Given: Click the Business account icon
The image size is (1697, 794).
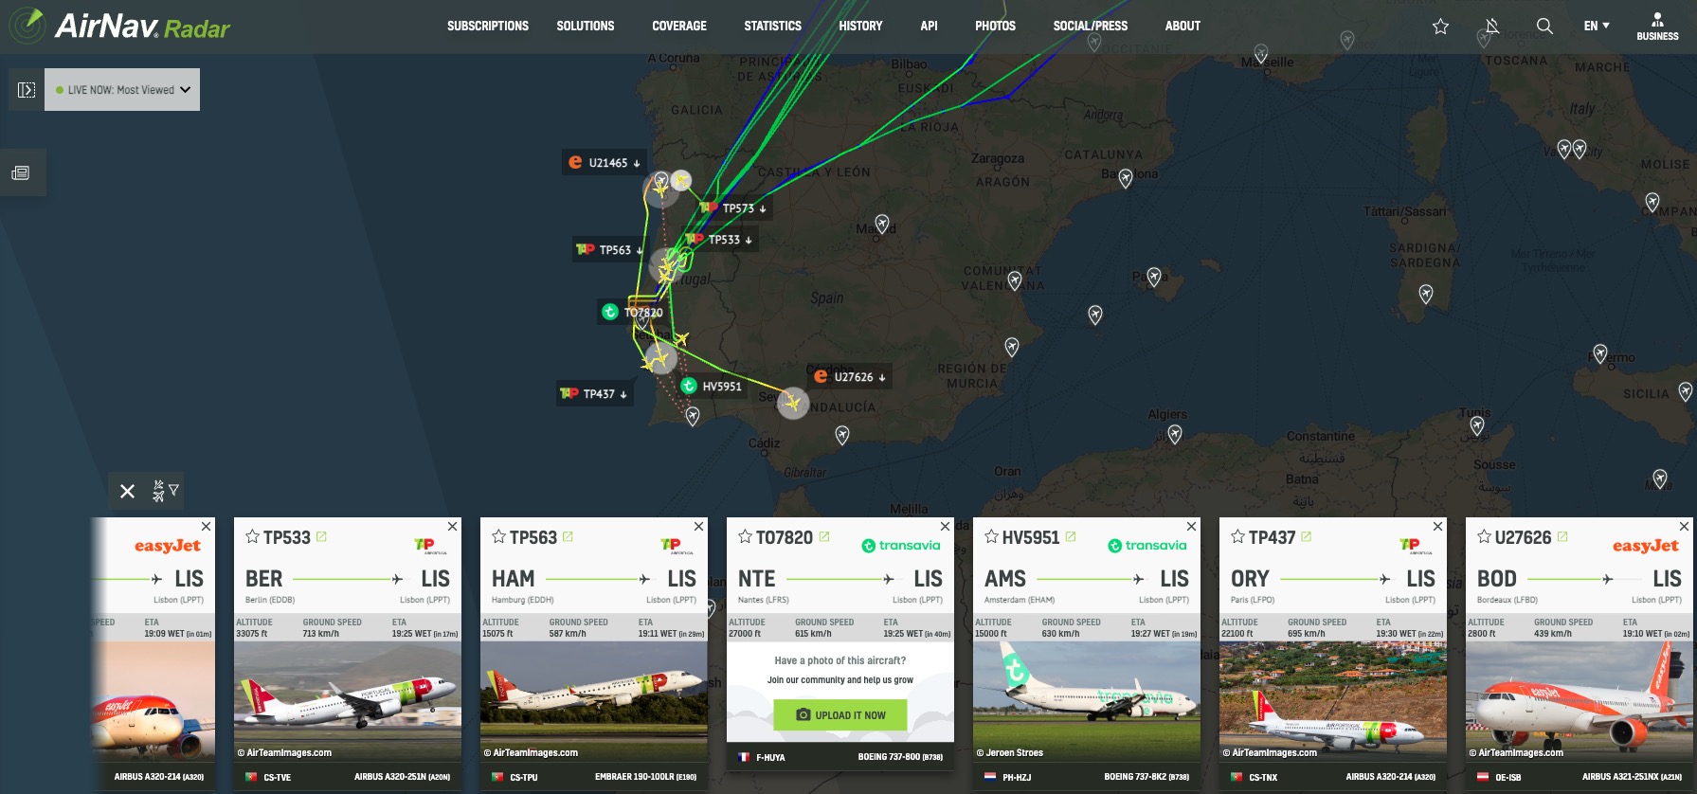Looking at the screenshot, I should click(x=1657, y=27).
